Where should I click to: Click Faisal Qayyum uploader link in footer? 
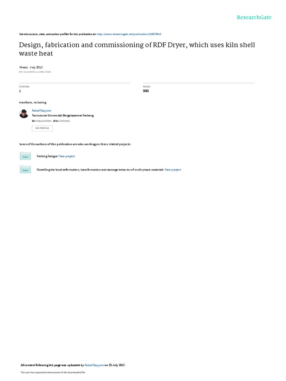[94, 365]
